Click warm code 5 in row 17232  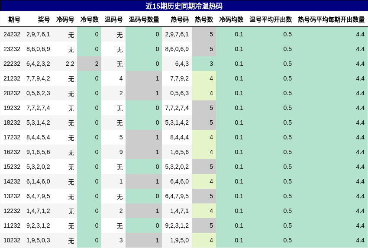pos(121,137)
